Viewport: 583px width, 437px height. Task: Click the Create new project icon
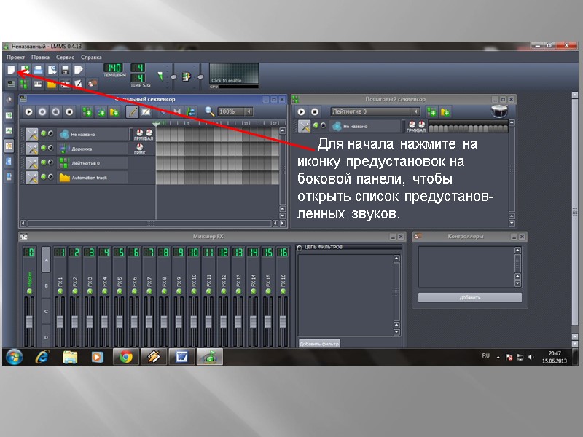(x=11, y=69)
